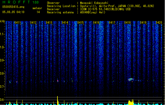This screenshot has width=165, height=105.
Task: Click the 0411 time marker
Action: tap(18, 23)
